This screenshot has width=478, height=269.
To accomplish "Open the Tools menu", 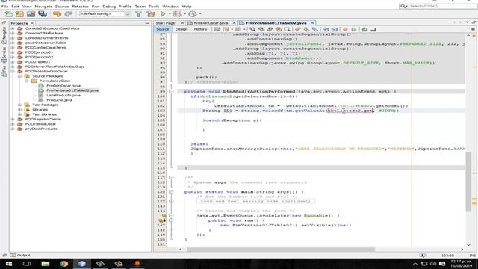I will click(x=154, y=7).
